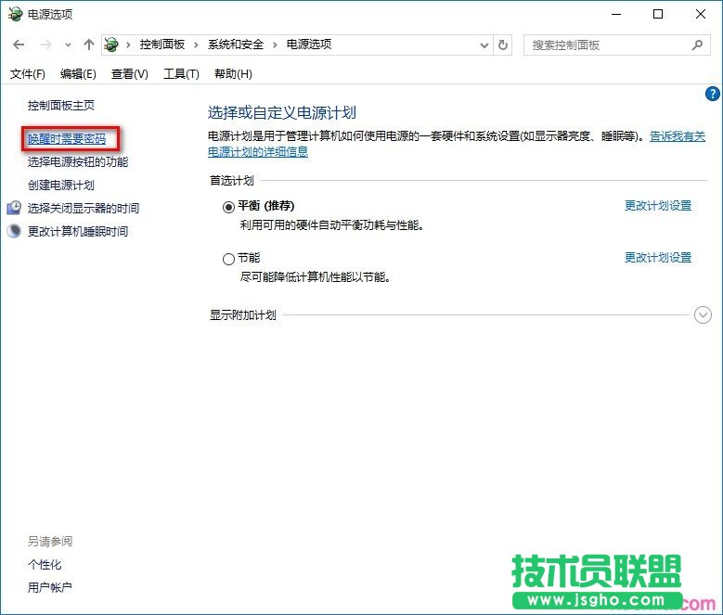Select the 节能 power plan
The width and height of the screenshot is (723, 615).
click(x=228, y=259)
